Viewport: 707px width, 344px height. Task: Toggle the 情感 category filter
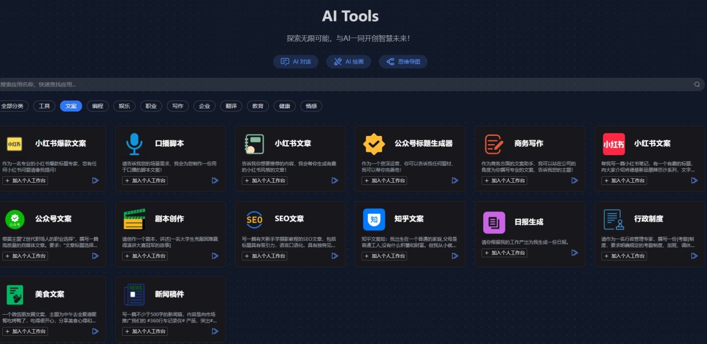311,105
